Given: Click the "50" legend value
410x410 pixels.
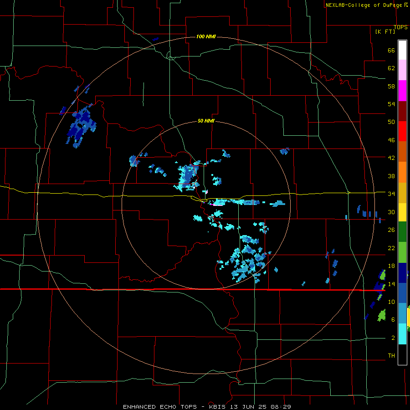Looking at the screenshot, I should pyautogui.click(x=391, y=122).
